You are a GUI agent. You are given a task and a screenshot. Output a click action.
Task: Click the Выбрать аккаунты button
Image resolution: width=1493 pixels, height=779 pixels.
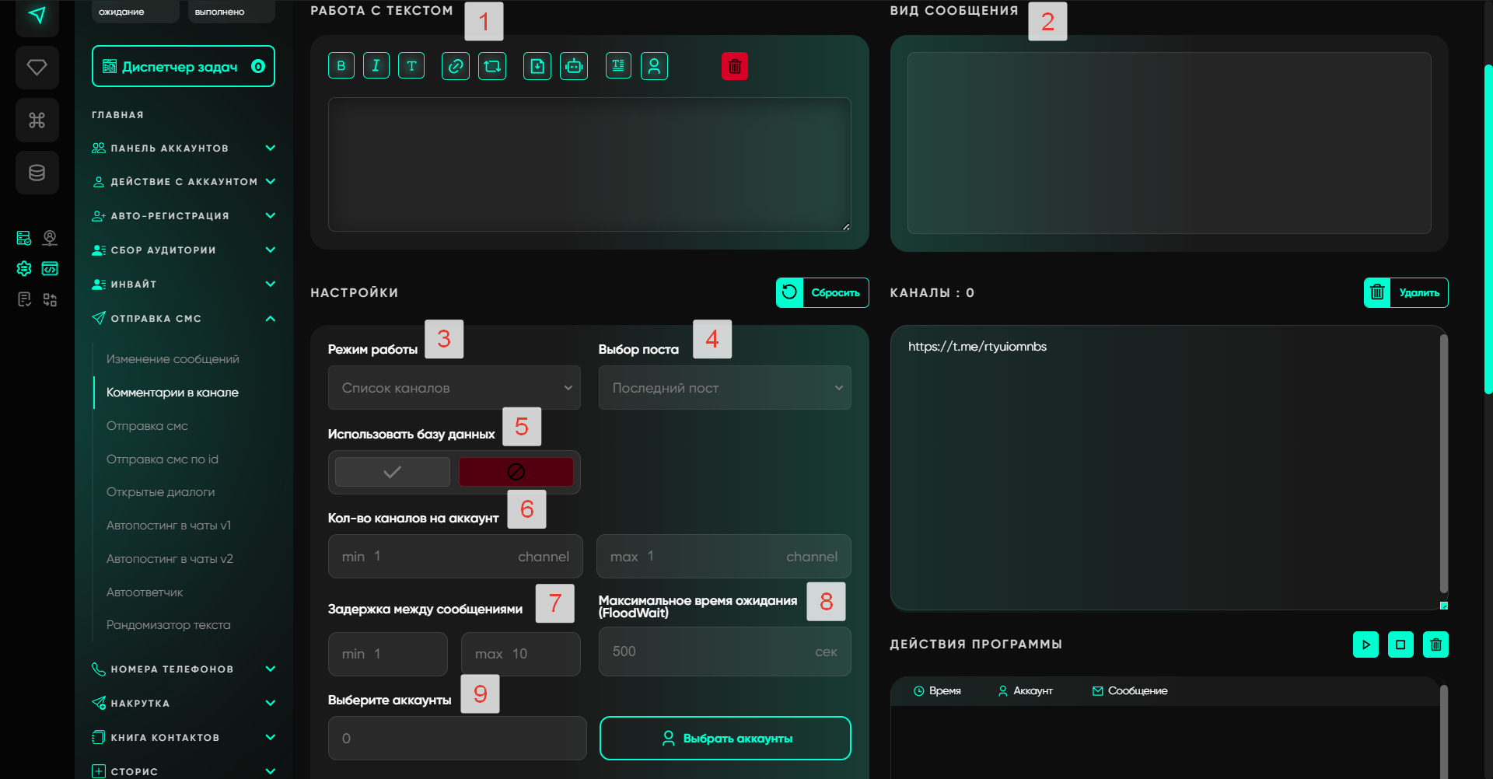tap(725, 739)
